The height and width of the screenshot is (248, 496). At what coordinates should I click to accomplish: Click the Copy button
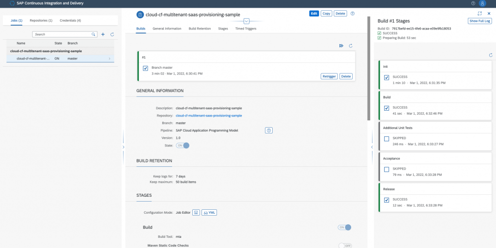point(326,14)
